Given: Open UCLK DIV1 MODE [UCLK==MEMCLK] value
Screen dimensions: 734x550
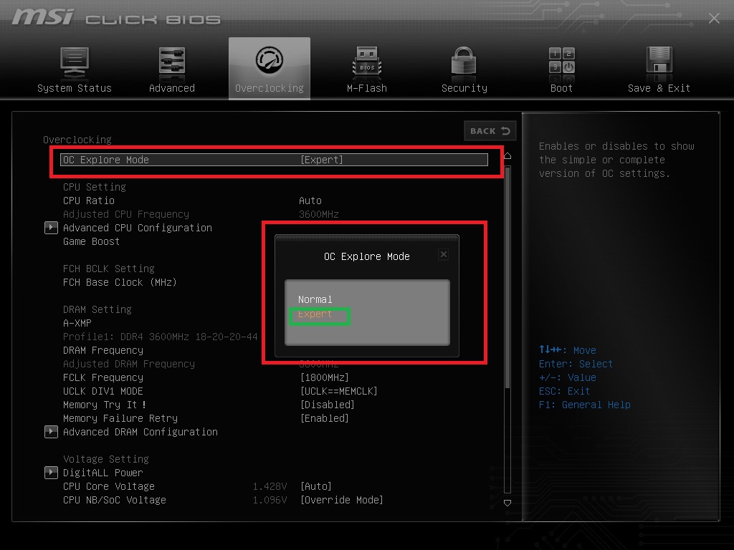Looking at the screenshot, I should (x=339, y=391).
